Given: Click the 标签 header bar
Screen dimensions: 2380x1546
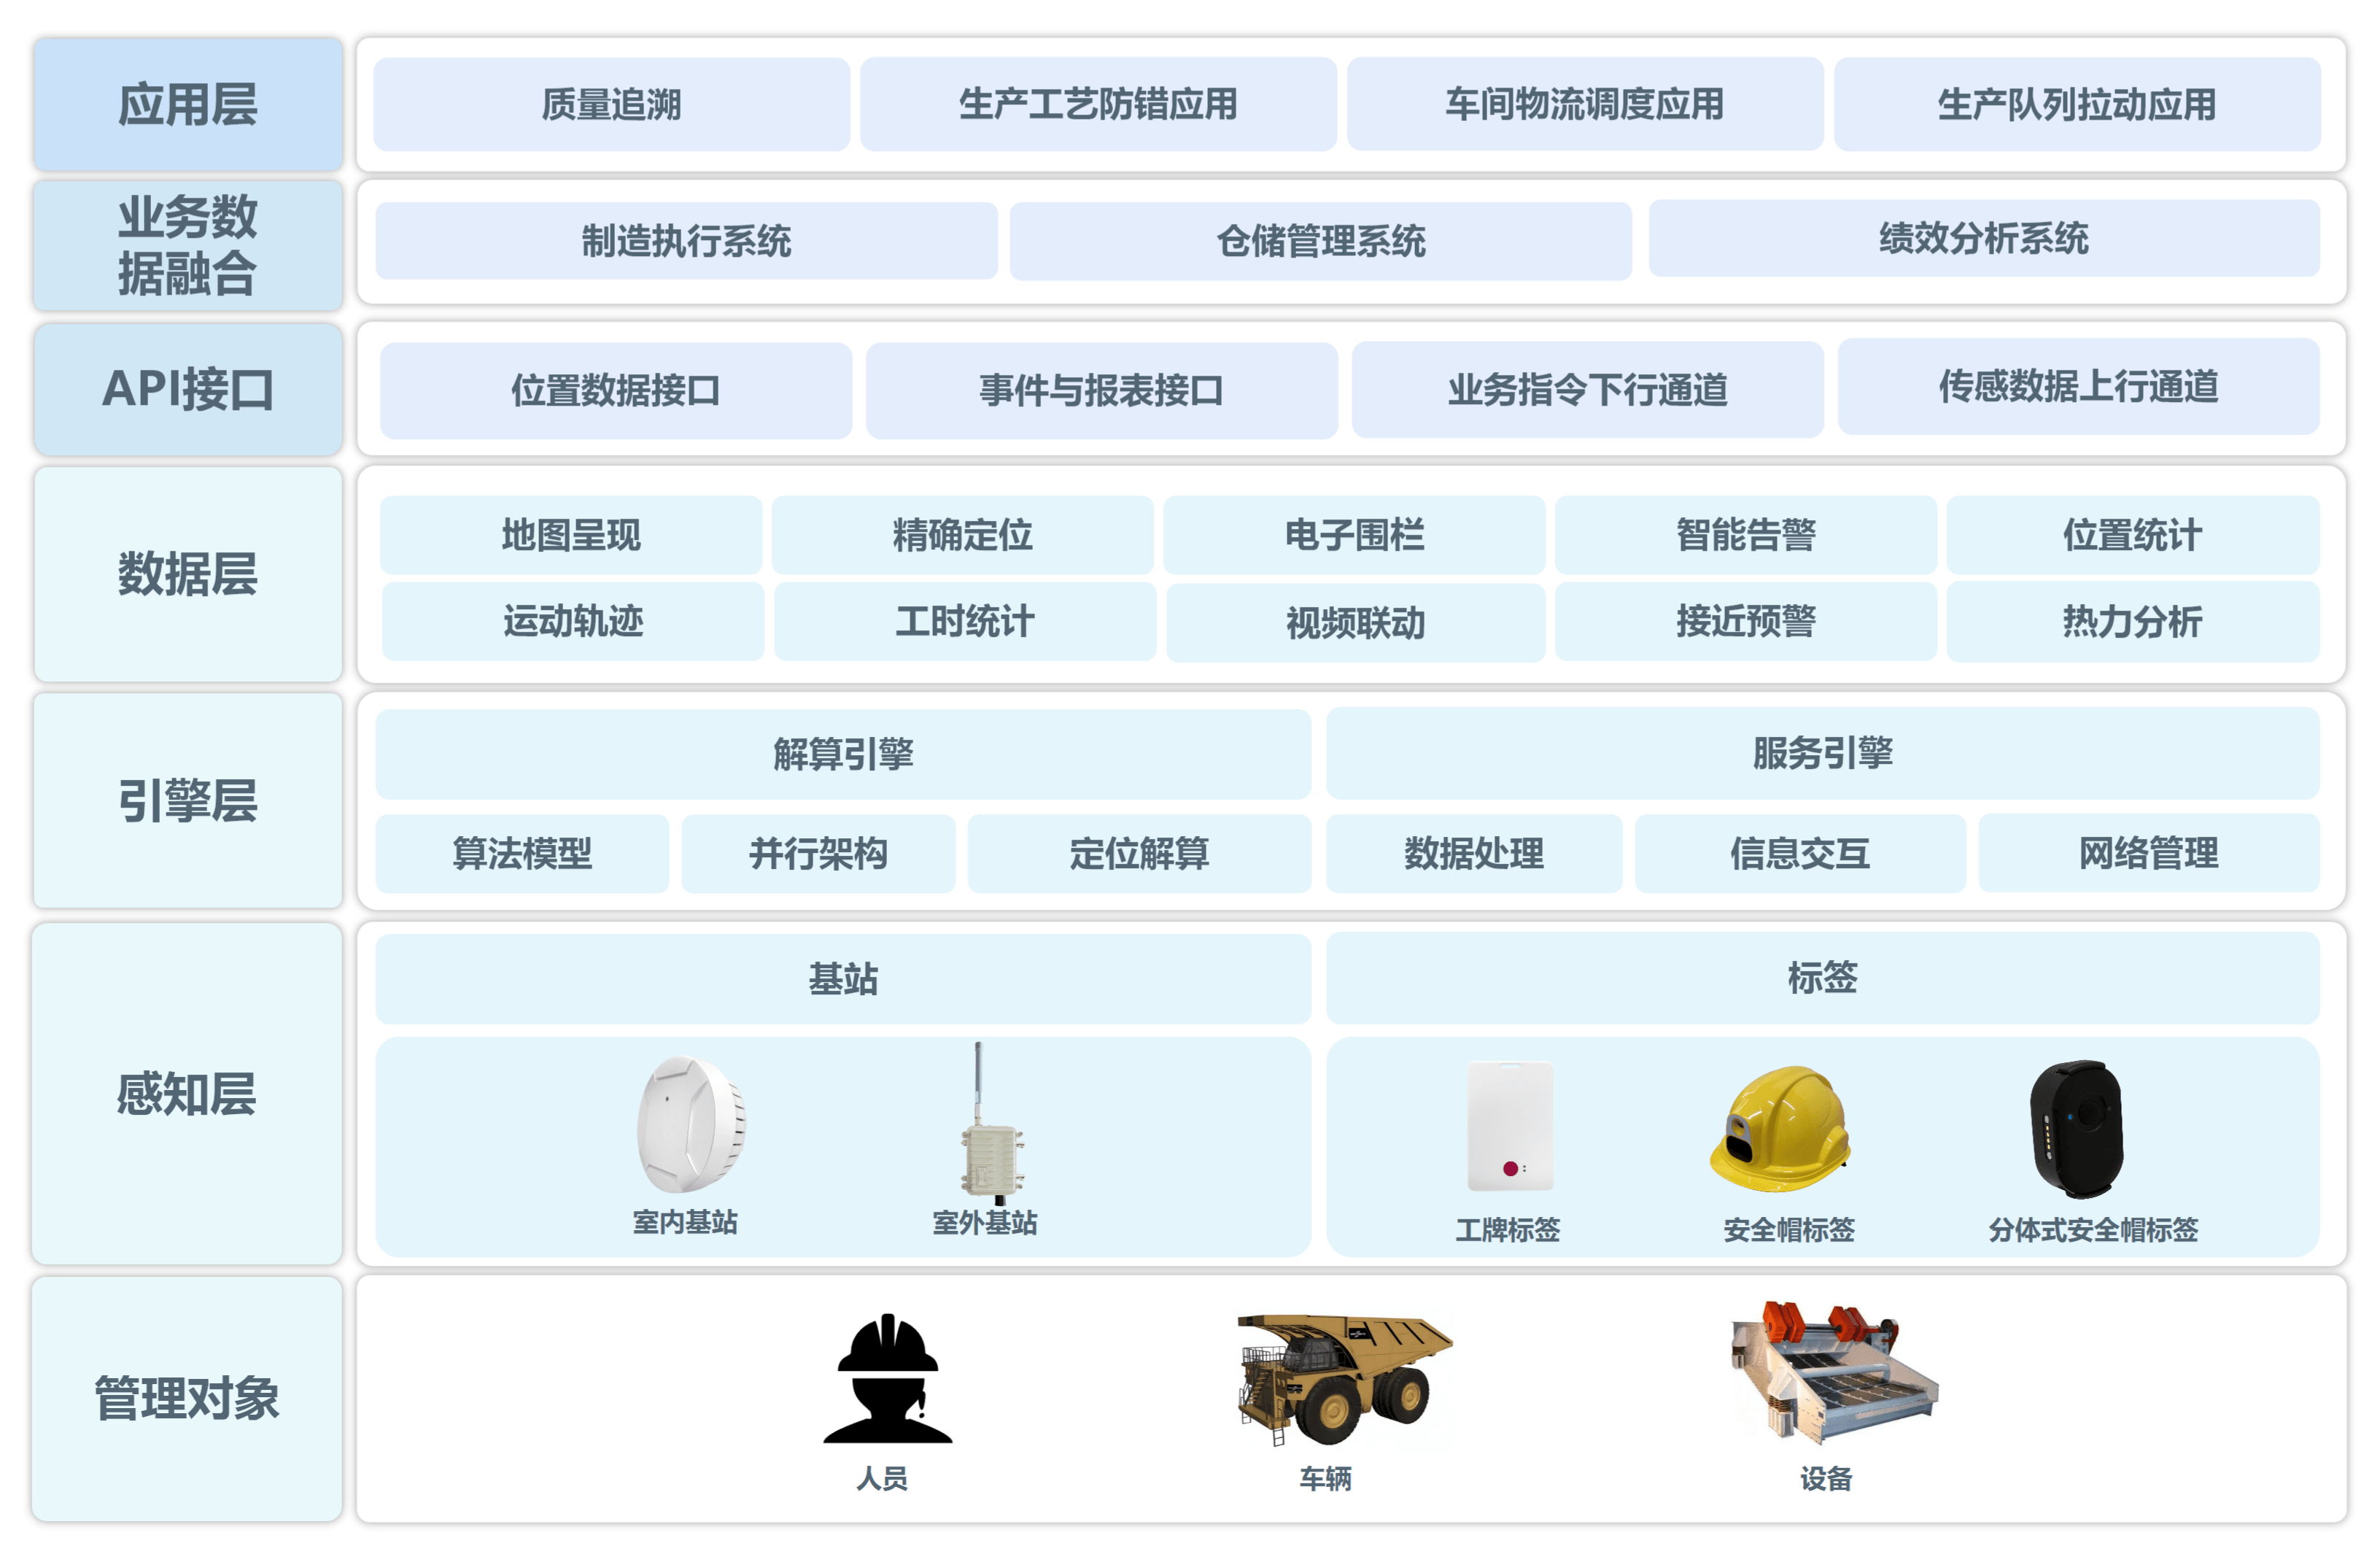Looking at the screenshot, I should click(1823, 978).
